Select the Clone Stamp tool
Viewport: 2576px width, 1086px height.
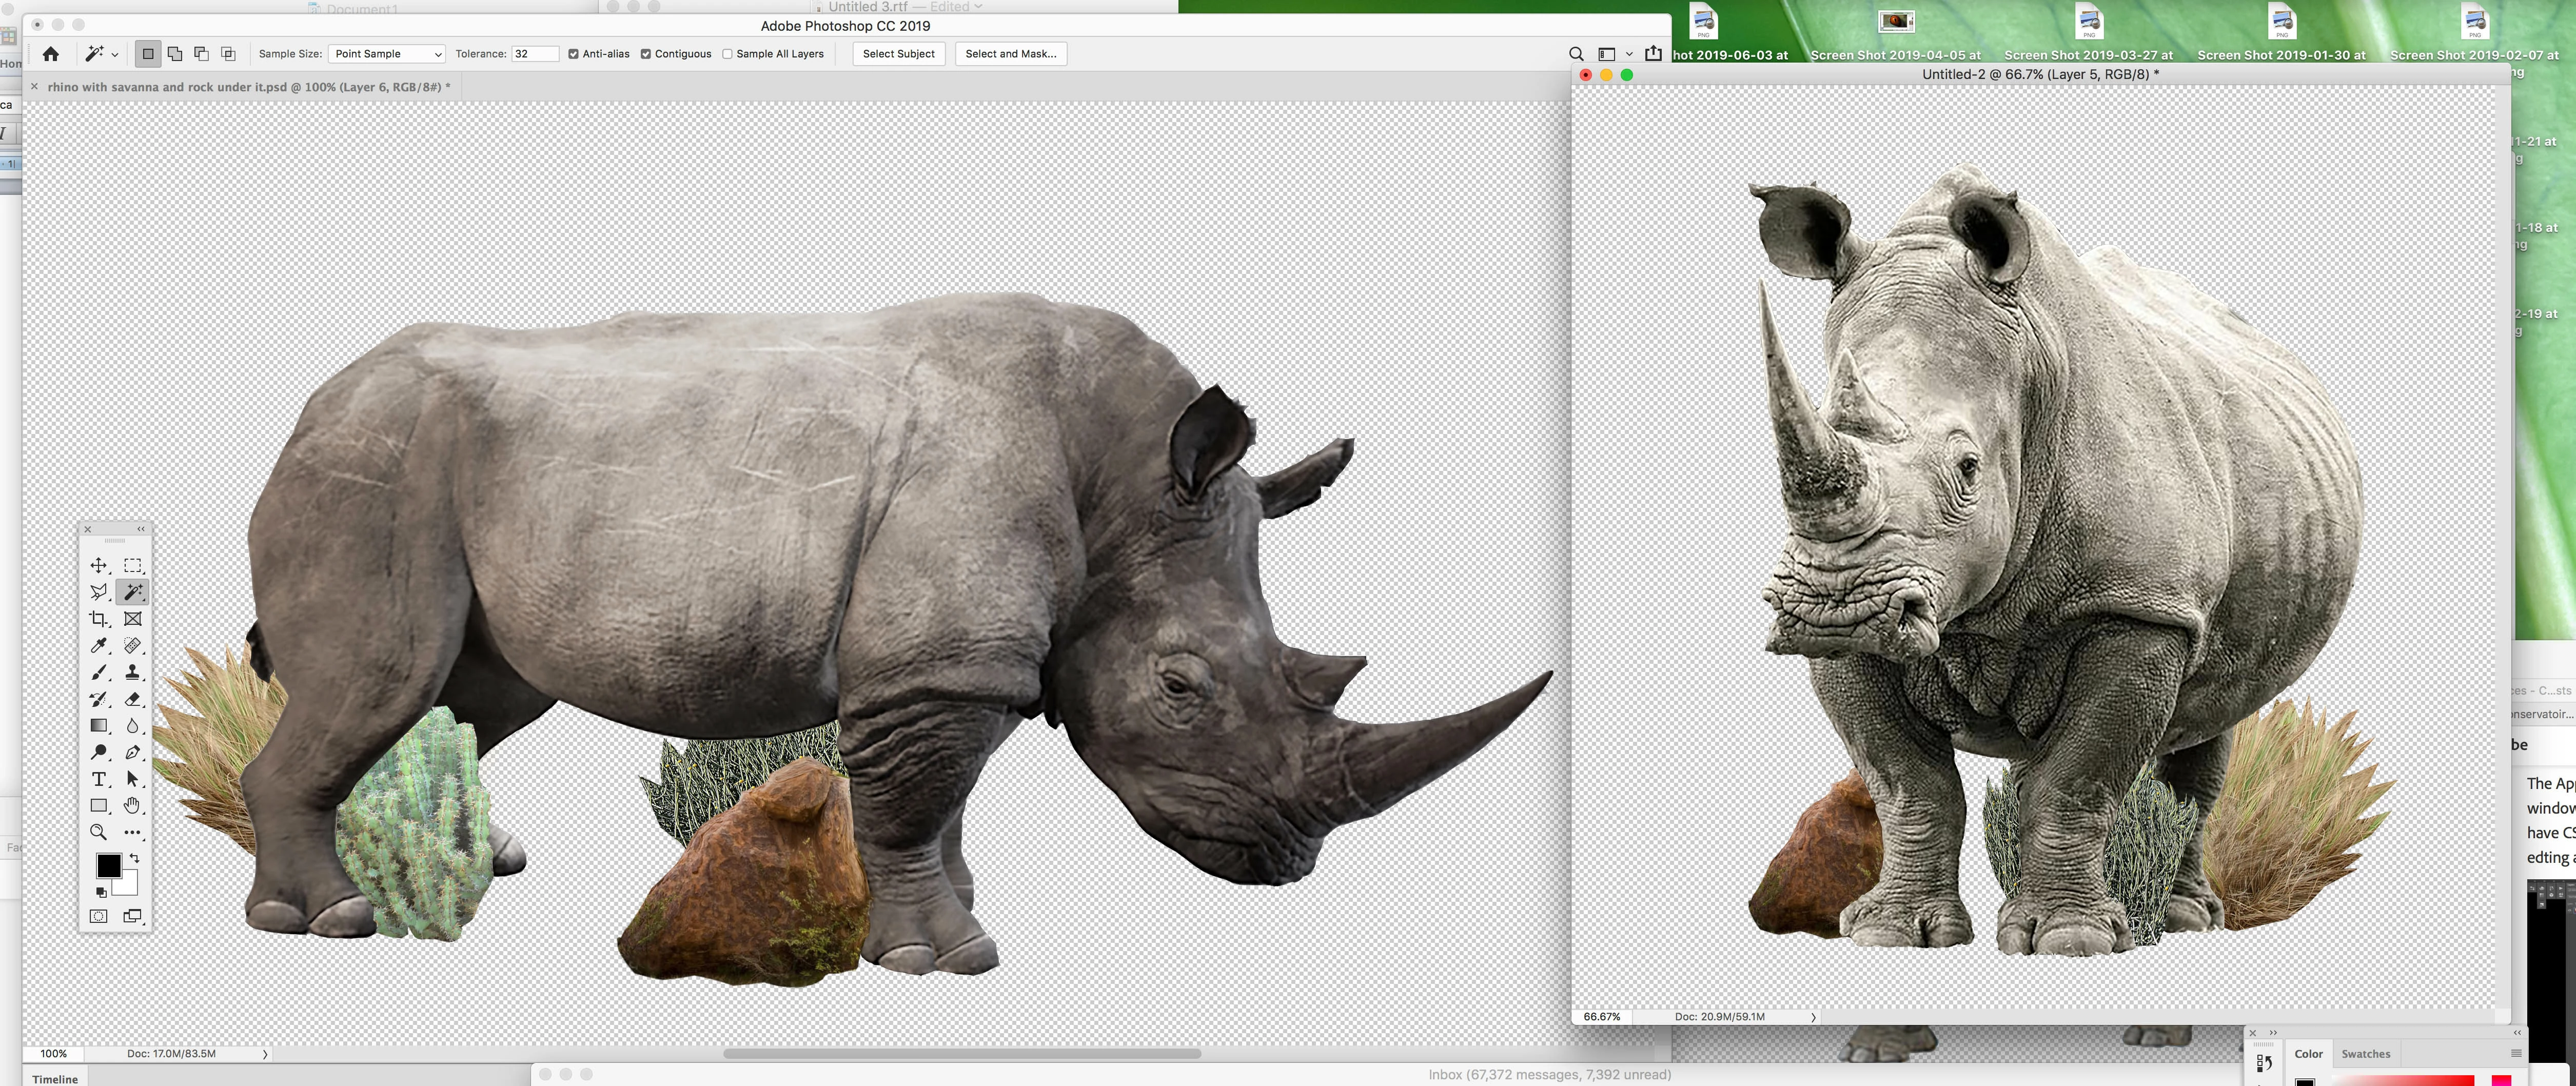(x=132, y=673)
